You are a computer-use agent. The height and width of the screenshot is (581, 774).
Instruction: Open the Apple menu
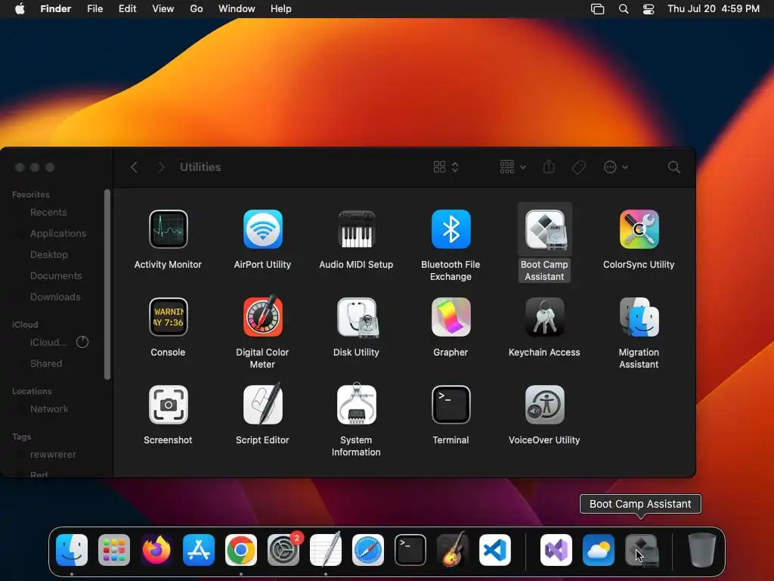[x=20, y=9]
